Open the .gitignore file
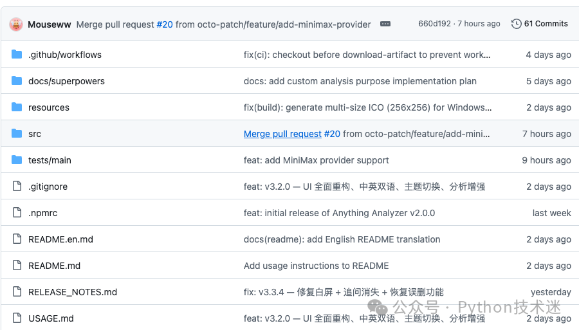579x330 pixels. pyautogui.click(x=48, y=187)
